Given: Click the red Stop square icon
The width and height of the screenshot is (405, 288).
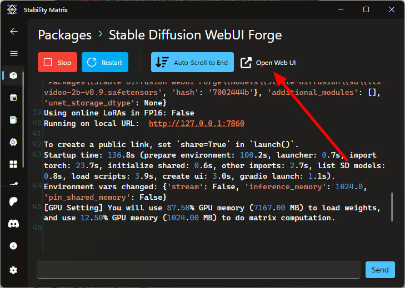Looking at the screenshot, I should pos(48,62).
